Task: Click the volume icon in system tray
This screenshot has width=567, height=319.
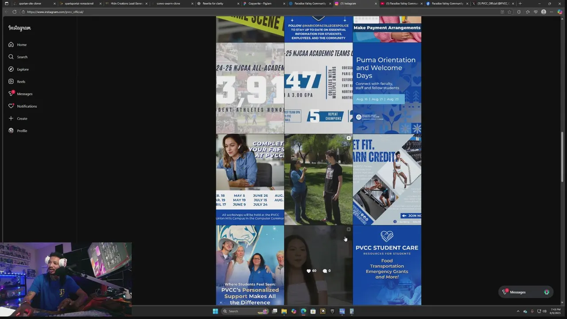Action: pyautogui.click(x=544, y=311)
